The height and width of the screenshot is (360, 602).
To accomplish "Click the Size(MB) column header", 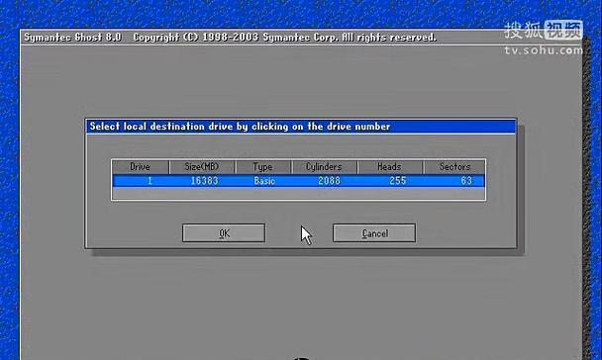I will click(x=202, y=167).
